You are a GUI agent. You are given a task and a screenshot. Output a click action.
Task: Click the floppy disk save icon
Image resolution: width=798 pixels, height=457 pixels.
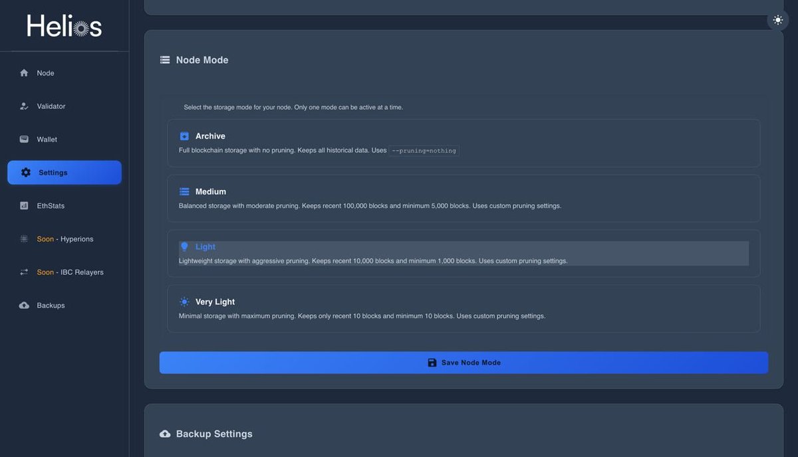coord(432,363)
